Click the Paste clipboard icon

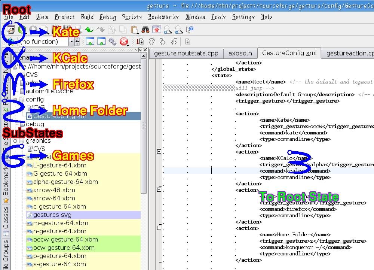pos(134,30)
